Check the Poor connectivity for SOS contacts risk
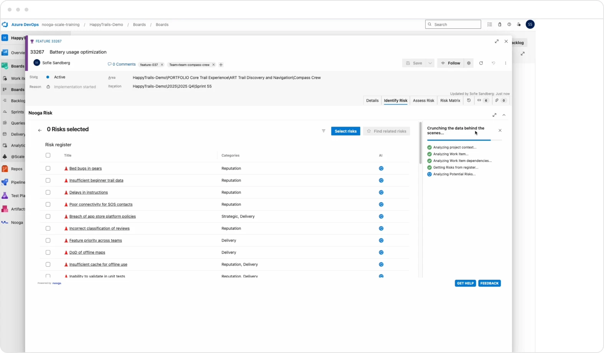The height and width of the screenshot is (353, 604). click(x=48, y=205)
